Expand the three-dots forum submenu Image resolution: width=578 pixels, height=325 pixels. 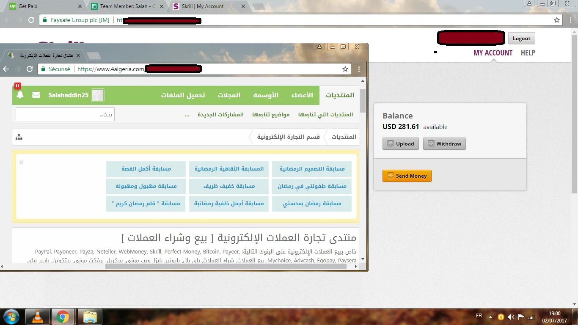point(187,115)
